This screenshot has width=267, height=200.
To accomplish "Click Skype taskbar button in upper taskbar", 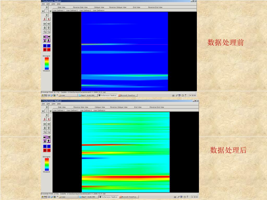I will point(88,95).
